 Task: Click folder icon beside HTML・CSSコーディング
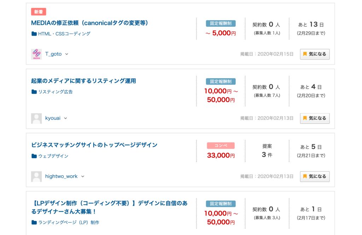coord(34,34)
